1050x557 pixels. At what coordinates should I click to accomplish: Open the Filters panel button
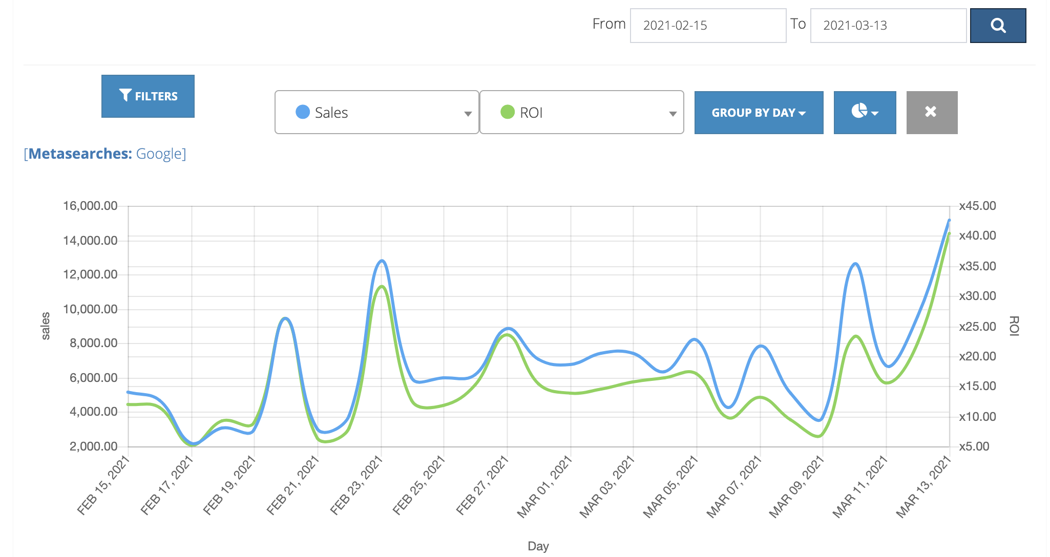pos(148,96)
